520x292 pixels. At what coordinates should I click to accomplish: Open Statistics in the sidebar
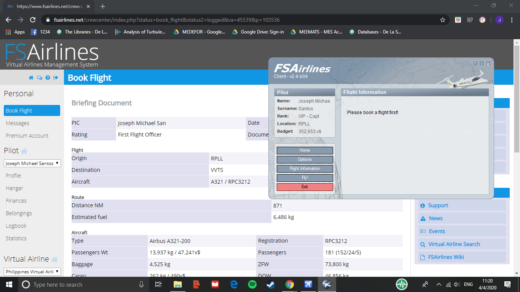click(16, 238)
